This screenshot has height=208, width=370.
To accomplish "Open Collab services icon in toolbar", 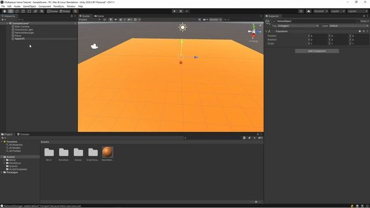I will (x=301, y=11).
